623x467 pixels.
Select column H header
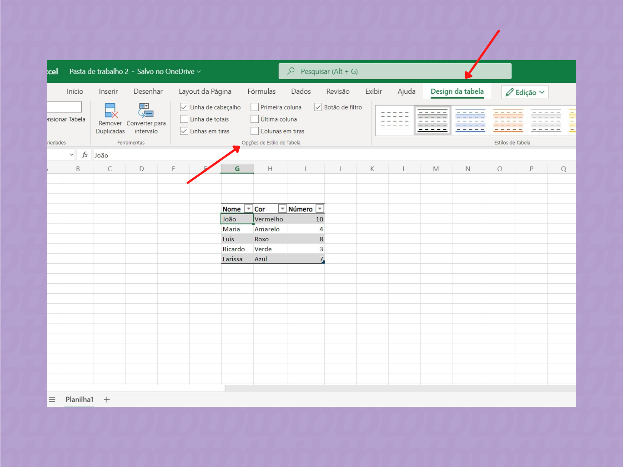pos(270,169)
